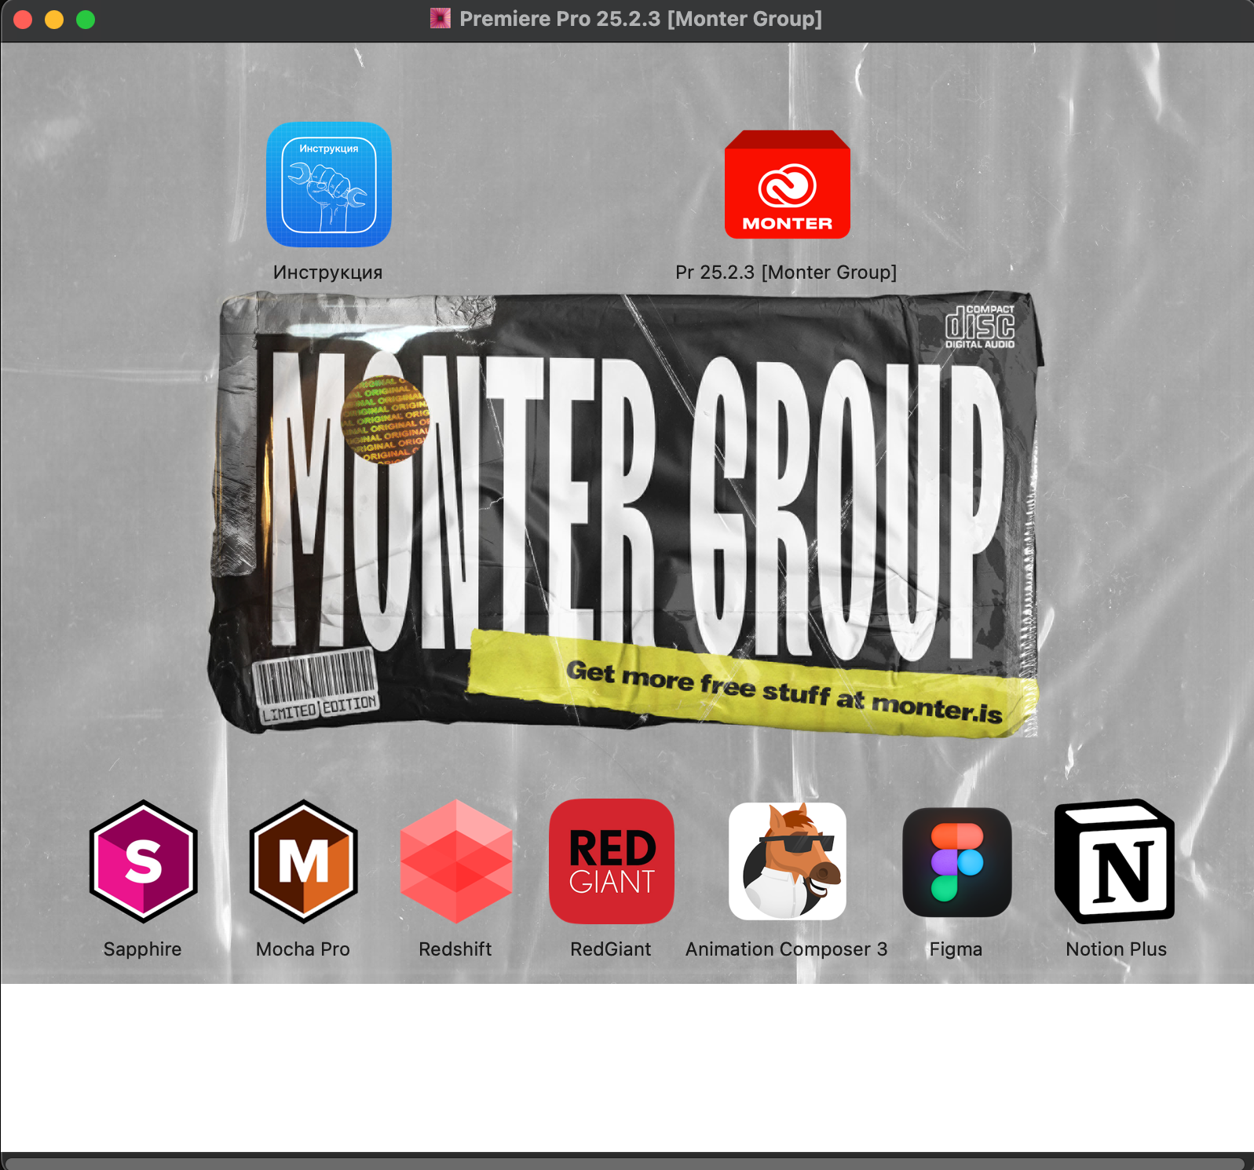Open the Mocha Pro hexagon icon
Image resolution: width=1254 pixels, height=1170 pixels.
(x=303, y=861)
